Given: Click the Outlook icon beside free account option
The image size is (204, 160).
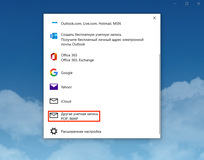Looking at the screenshot, I should coord(54,36).
